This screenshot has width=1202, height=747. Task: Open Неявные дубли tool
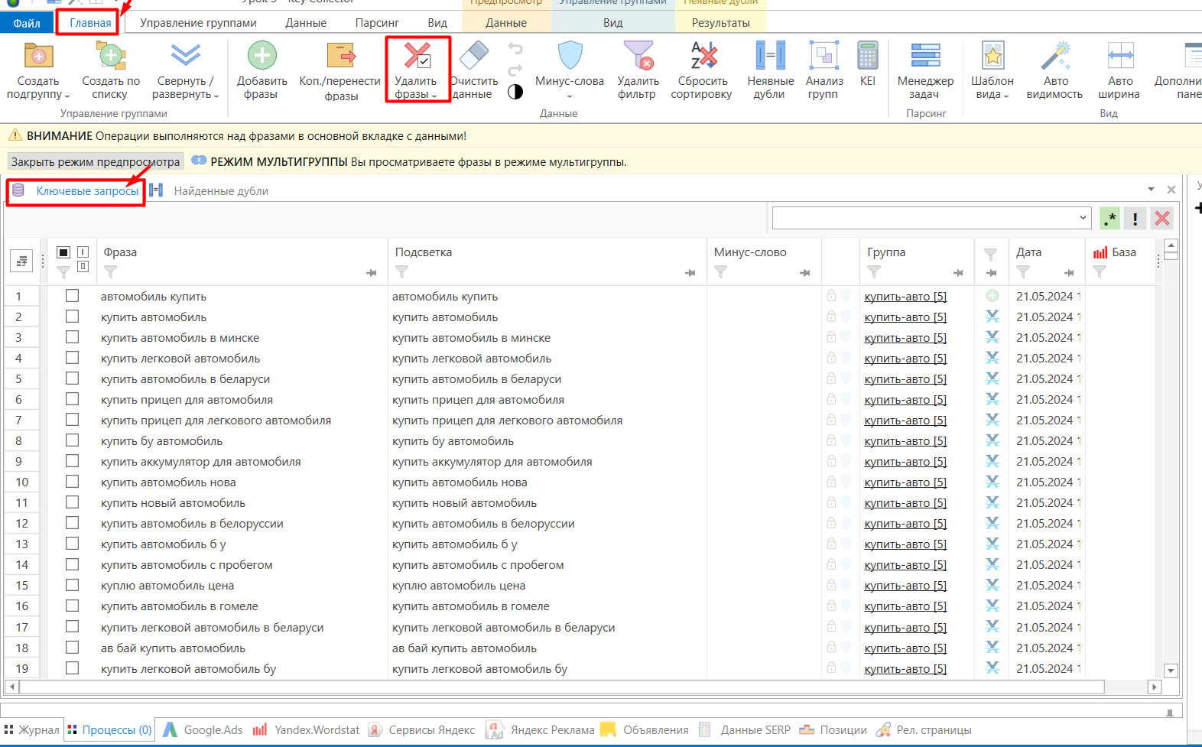pos(770,56)
